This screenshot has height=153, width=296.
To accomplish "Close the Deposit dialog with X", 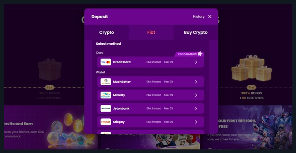I will click(x=210, y=17).
